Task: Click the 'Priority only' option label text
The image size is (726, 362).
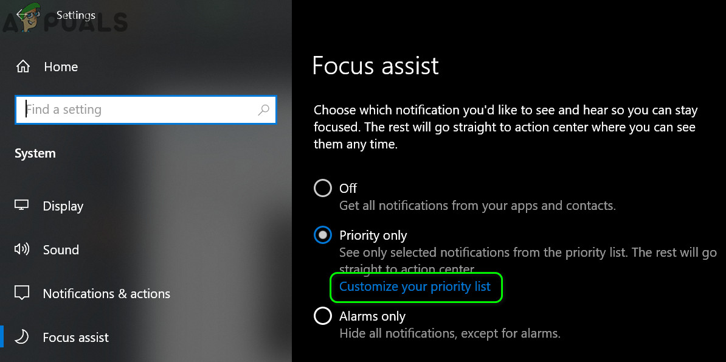Action: coord(373,235)
